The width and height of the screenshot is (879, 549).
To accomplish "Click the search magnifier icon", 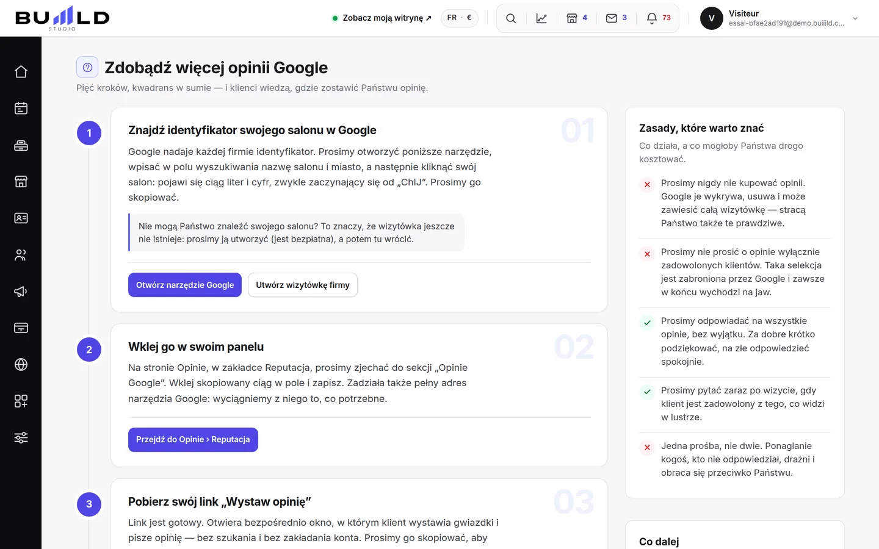I will [x=511, y=18].
